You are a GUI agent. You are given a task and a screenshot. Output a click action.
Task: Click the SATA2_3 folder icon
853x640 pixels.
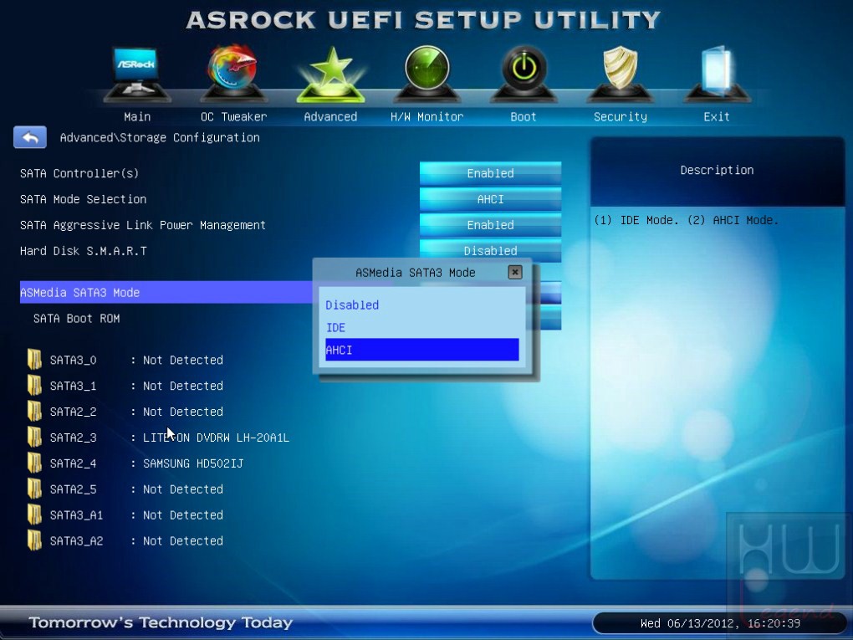[x=34, y=437]
